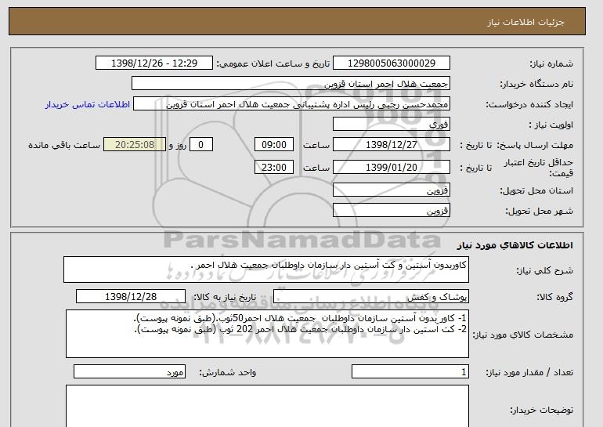
Task: Click label شماره نیاز
Action: 551,63
